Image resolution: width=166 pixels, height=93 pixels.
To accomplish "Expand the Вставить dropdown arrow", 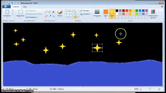I will click(x=7, y=18).
